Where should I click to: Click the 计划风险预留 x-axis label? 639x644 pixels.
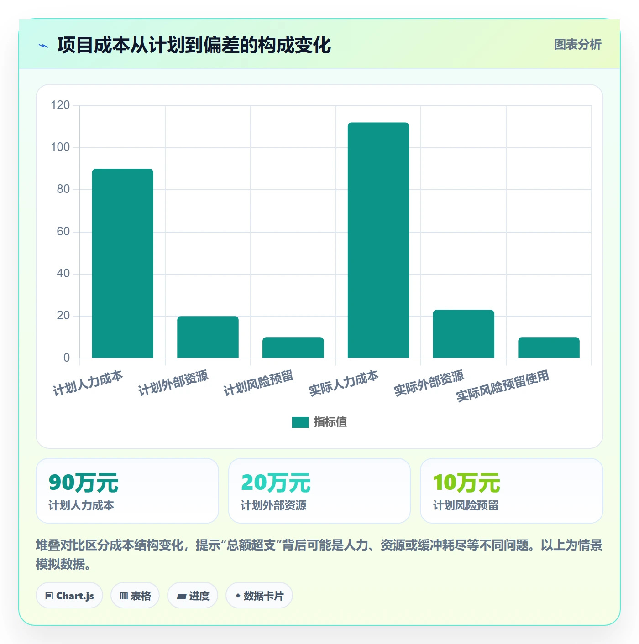[258, 383]
